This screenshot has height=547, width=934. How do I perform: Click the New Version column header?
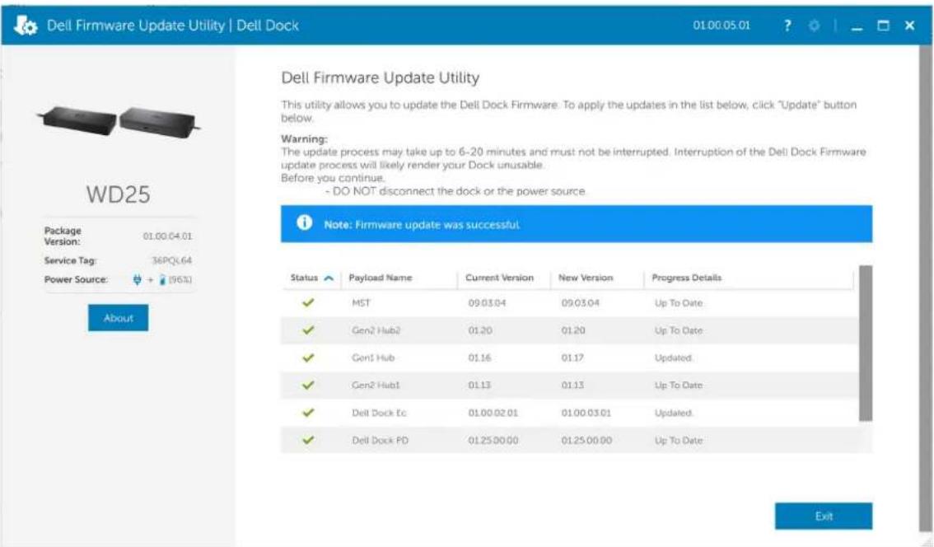[586, 278]
